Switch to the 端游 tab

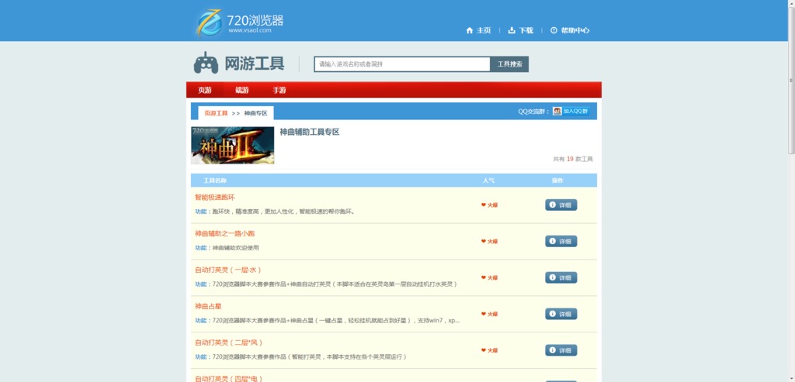pos(242,91)
